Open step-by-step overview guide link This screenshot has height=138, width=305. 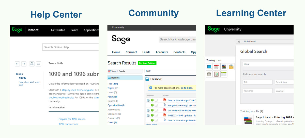pyautogui.click(x=78, y=90)
